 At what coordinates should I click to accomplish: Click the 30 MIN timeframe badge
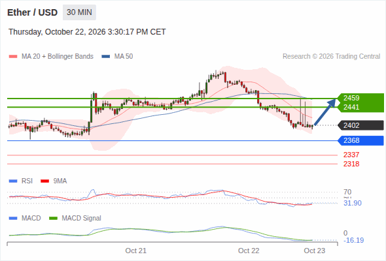pyautogui.click(x=79, y=12)
